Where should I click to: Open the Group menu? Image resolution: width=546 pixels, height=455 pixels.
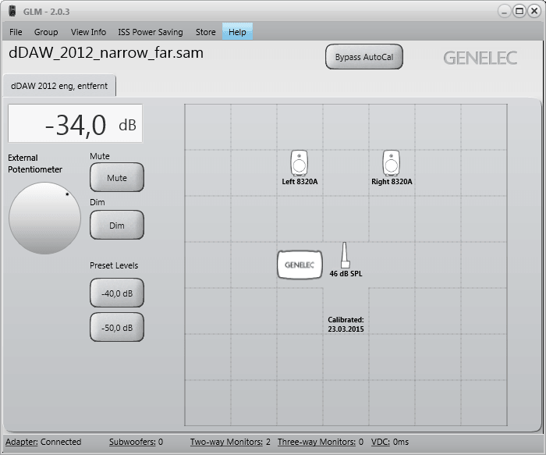(46, 32)
